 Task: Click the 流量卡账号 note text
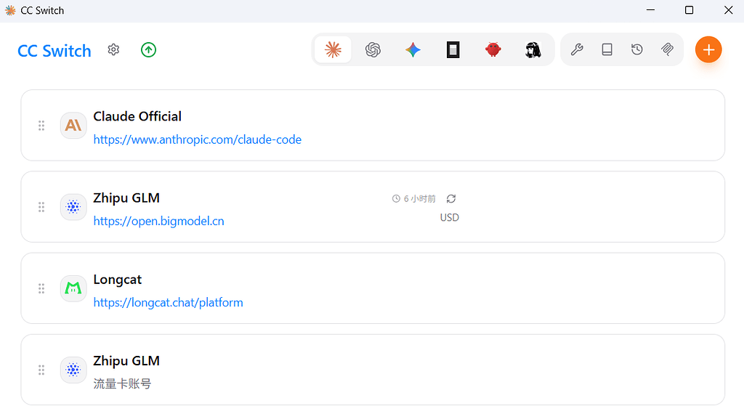(x=122, y=383)
